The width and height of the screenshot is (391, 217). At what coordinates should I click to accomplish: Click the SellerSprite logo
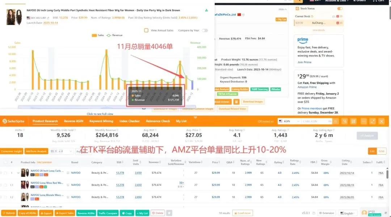[13, 121]
